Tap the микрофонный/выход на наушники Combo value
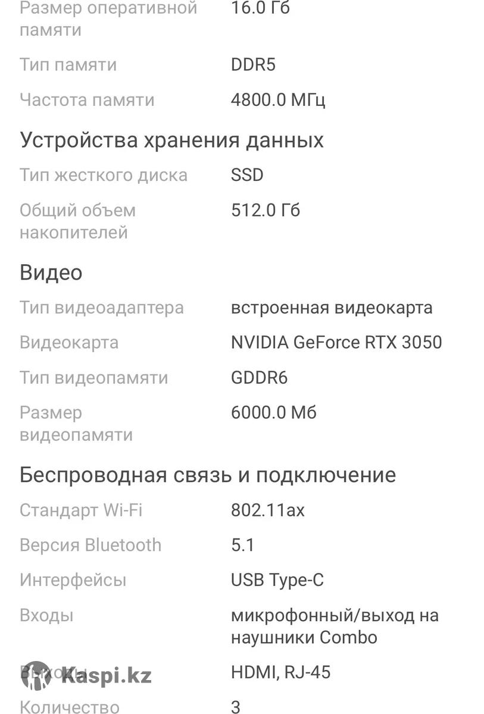Viewport: 484px width, 714px height. click(335, 626)
